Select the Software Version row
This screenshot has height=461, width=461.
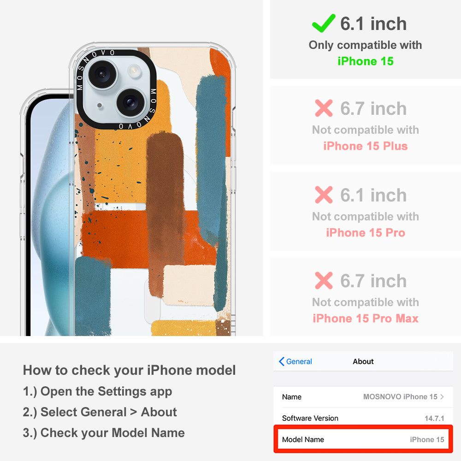(x=363, y=418)
